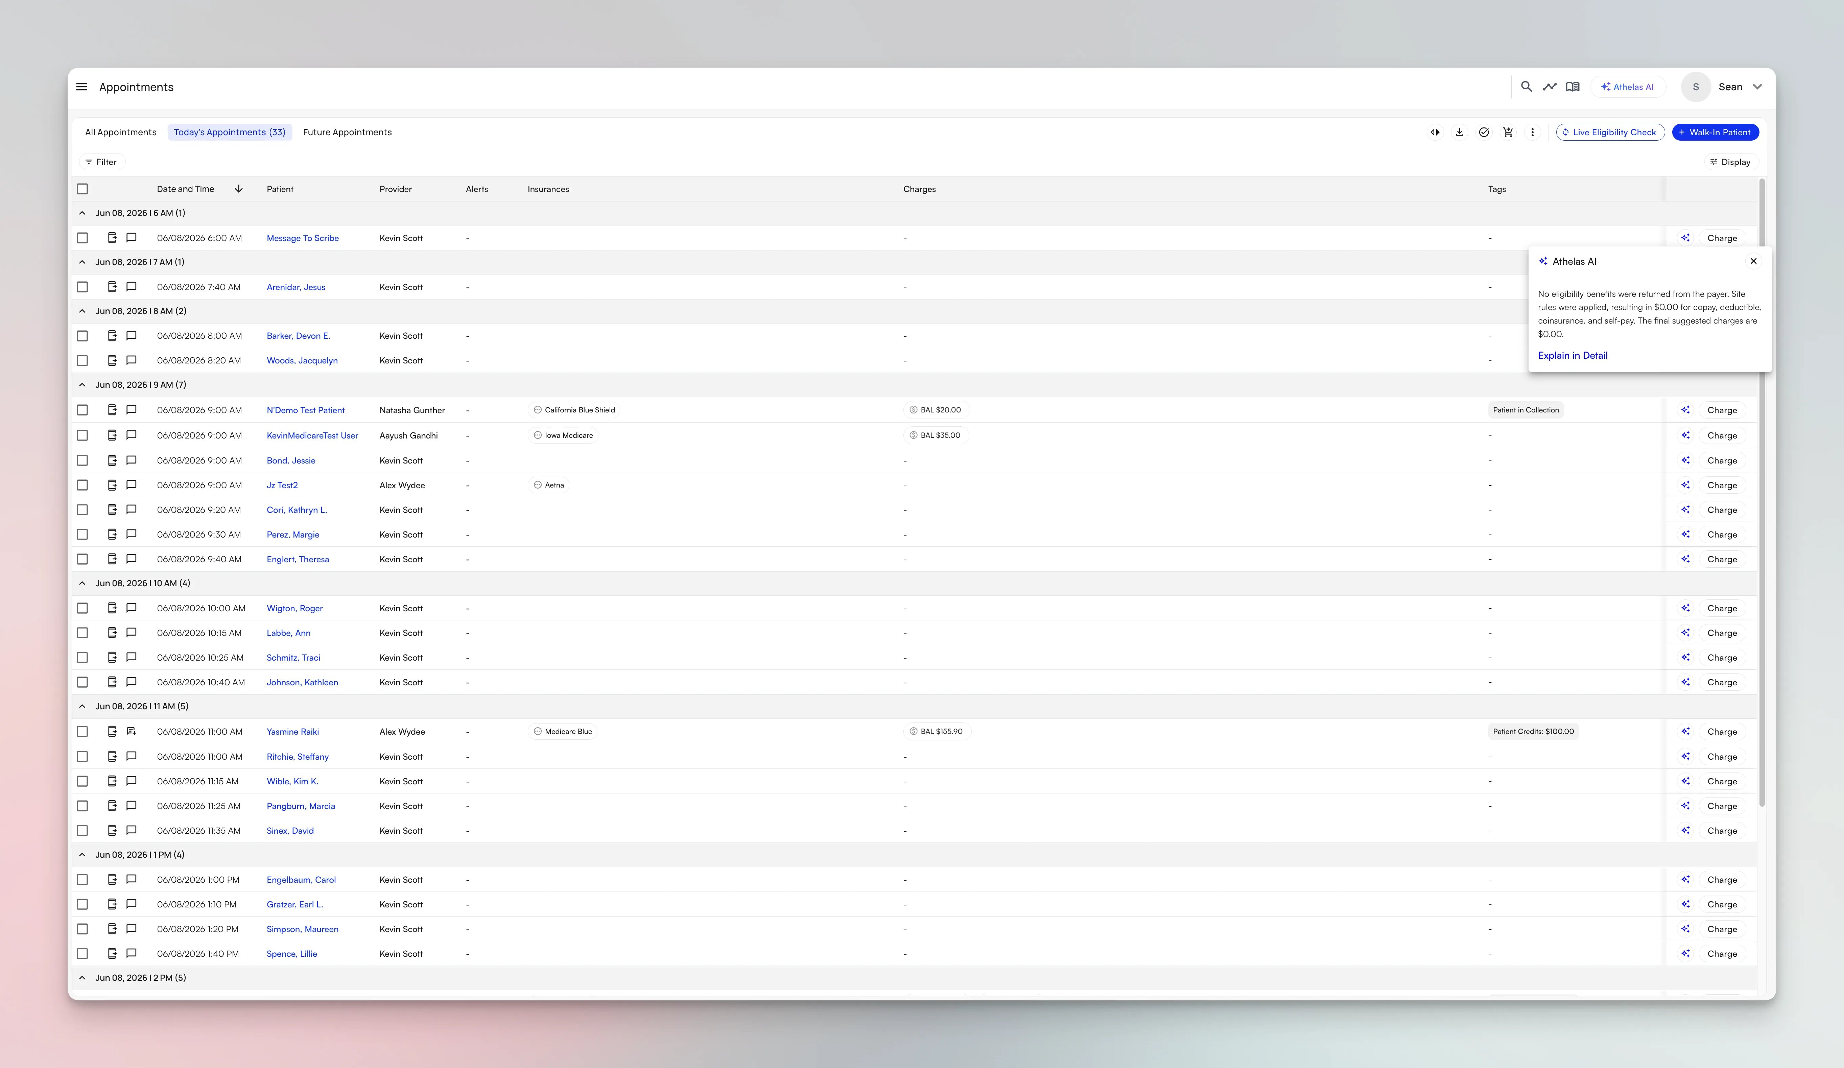
Task: Click the expand columns arrows icon
Action: [x=1435, y=133]
